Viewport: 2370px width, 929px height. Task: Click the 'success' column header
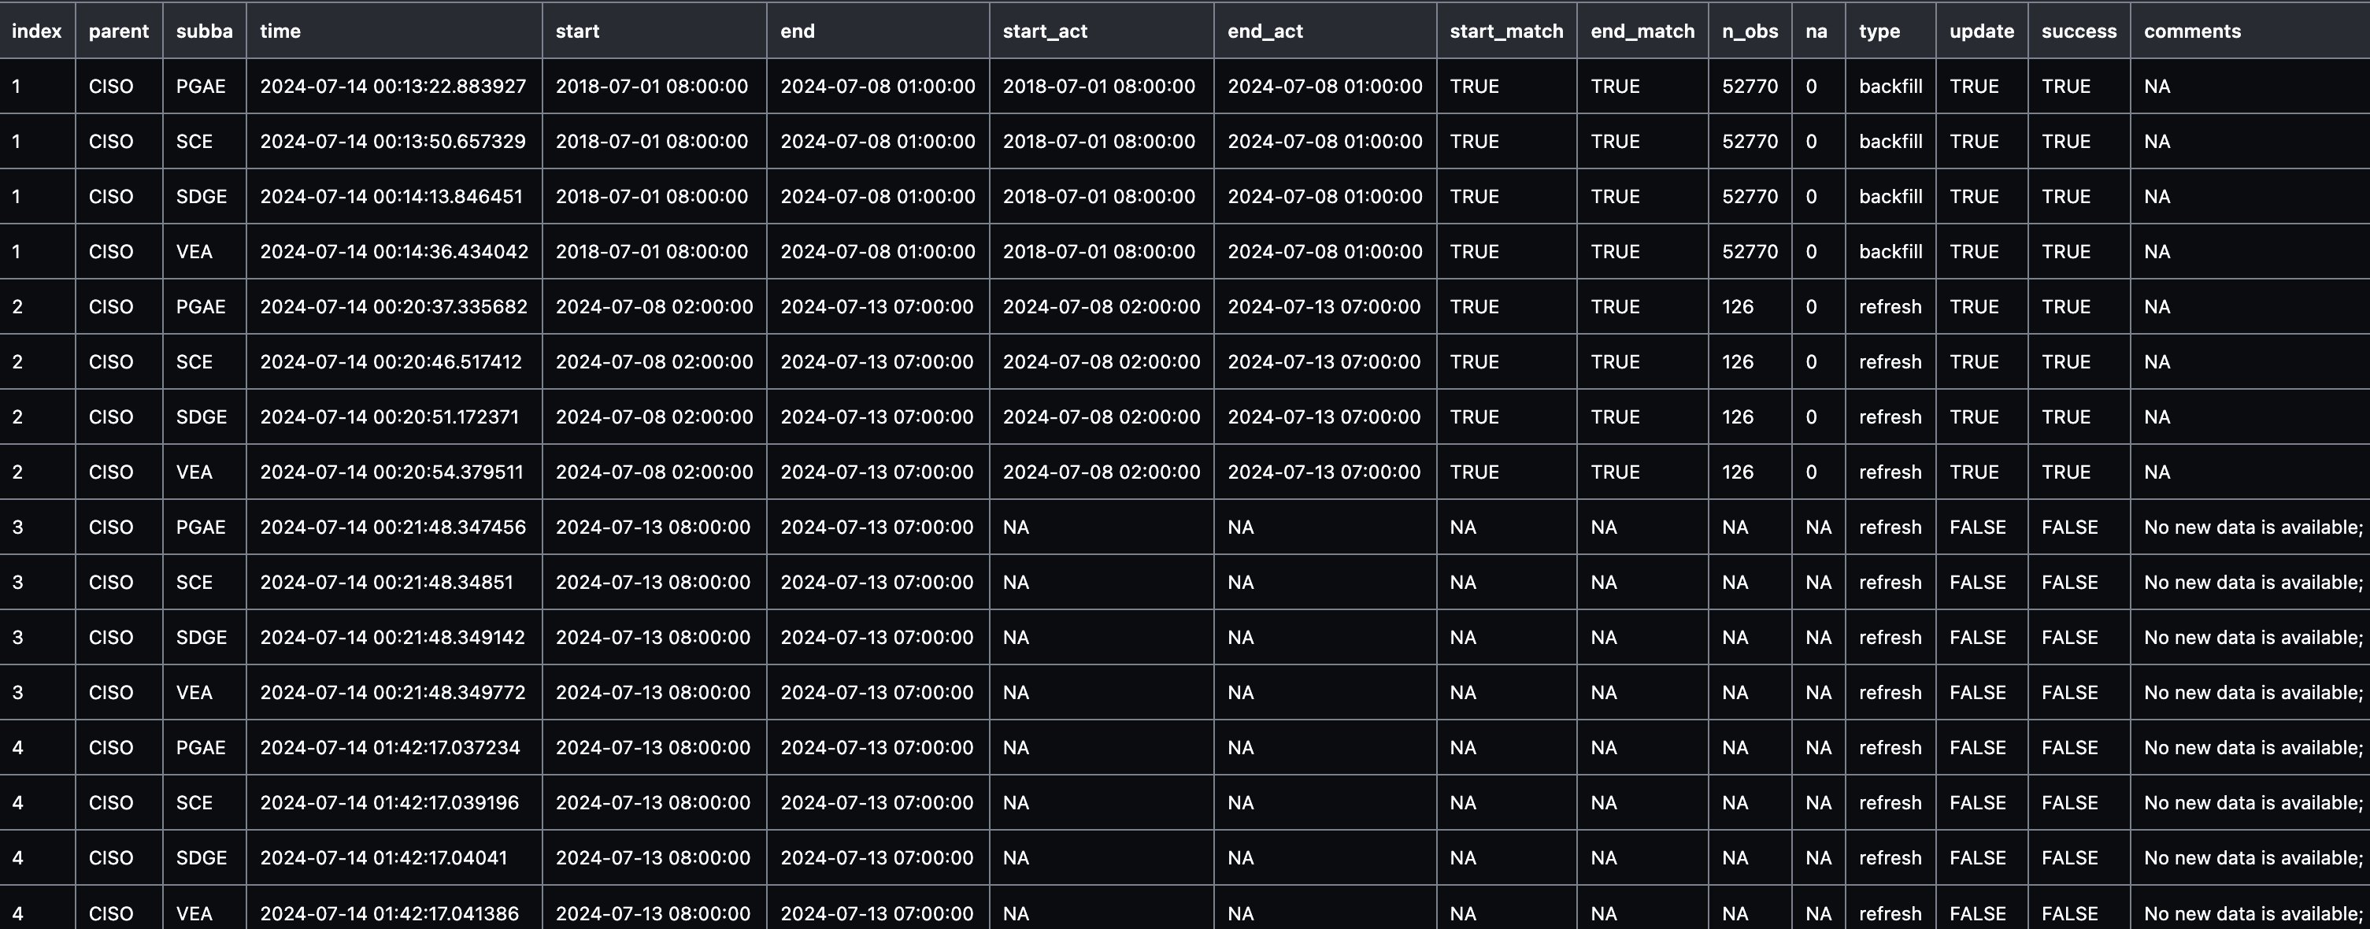(x=2079, y=31)
